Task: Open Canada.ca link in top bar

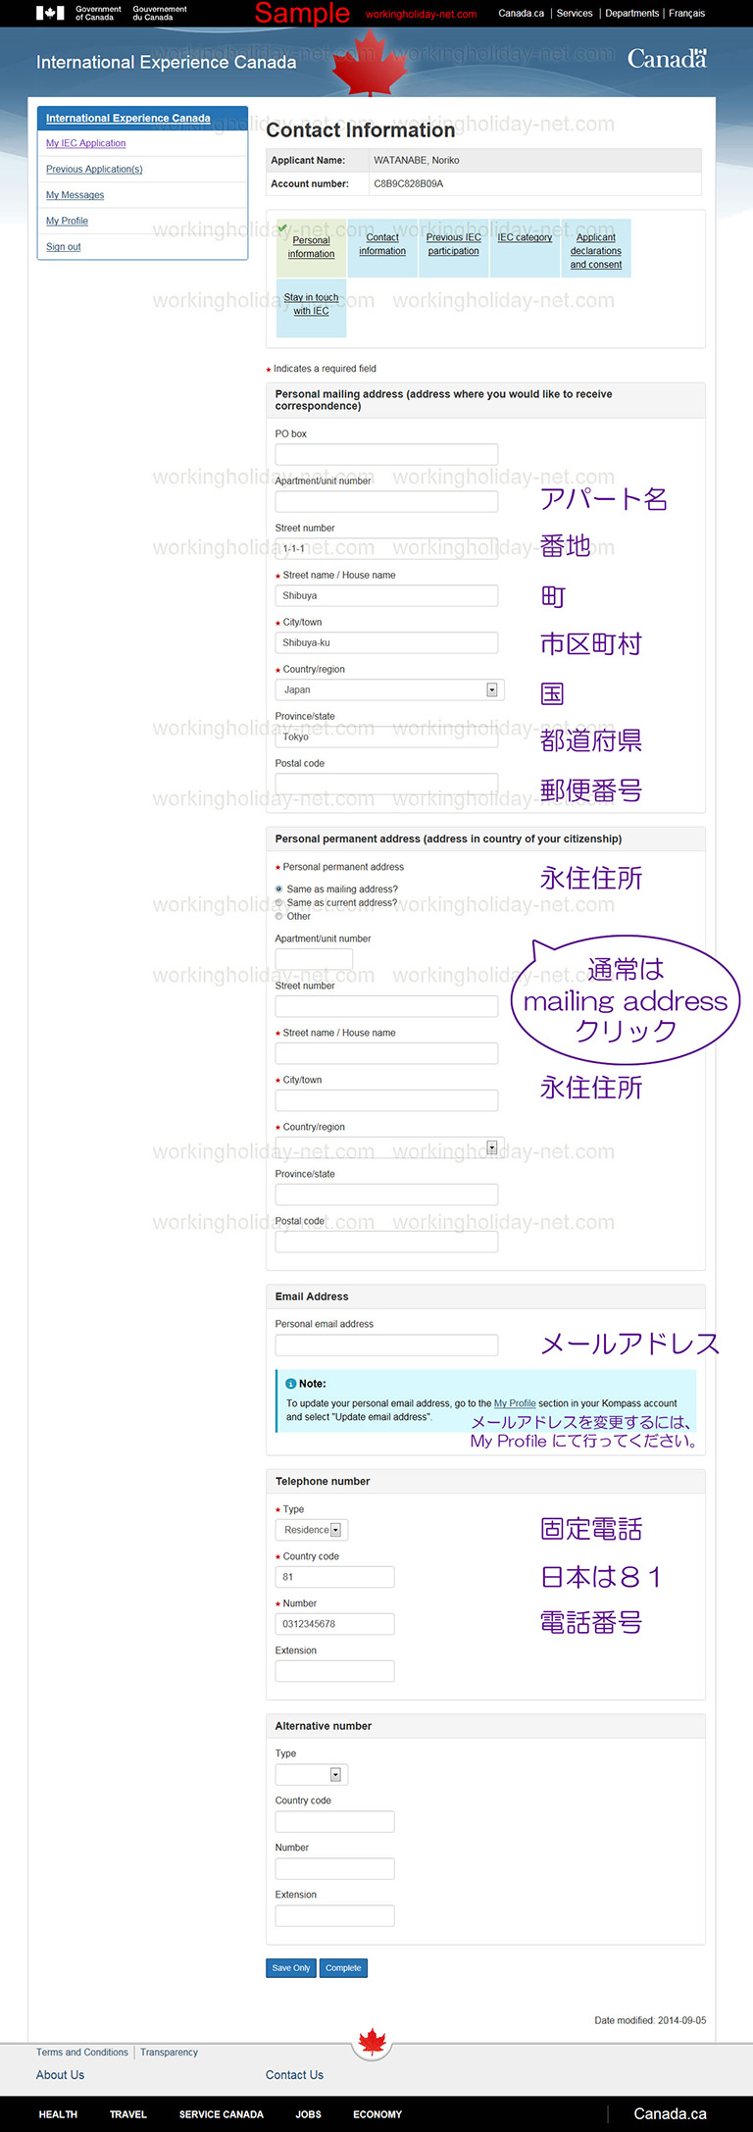Action: click(x=521, y=14)
